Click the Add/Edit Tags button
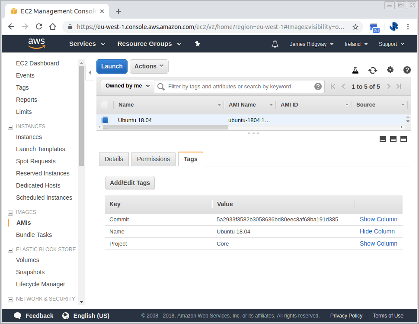Screen dimensions: 419x324 point(130,183)
